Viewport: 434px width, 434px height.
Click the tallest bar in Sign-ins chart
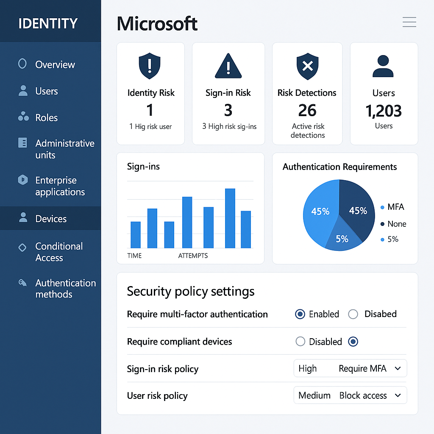[230, 218]
